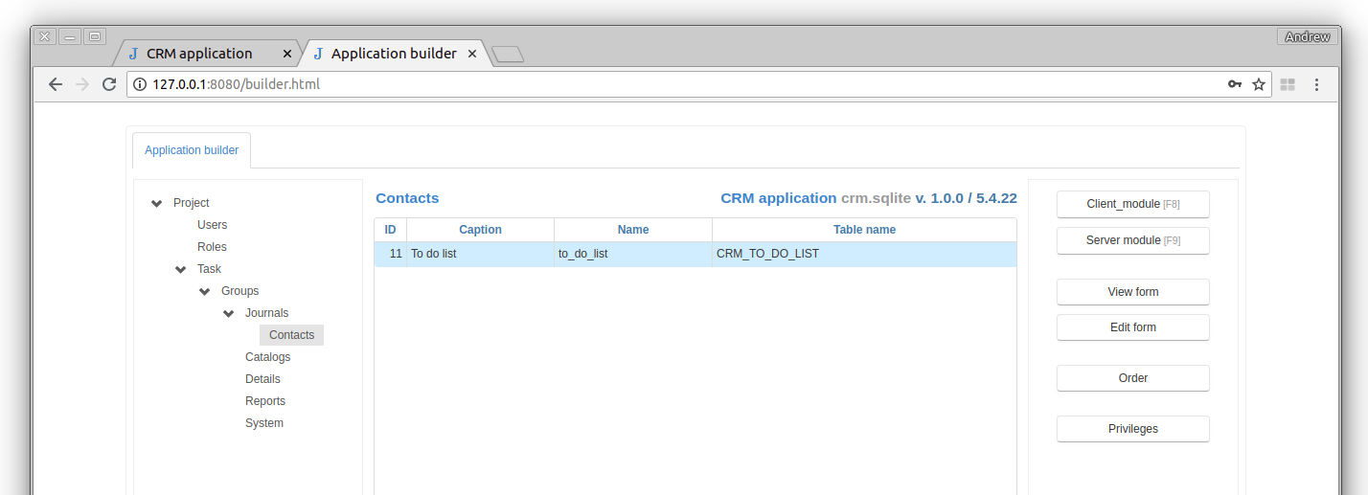1368x495 pixels.
Task: Open the Client_module editor button
Action: coord(1132,204)
